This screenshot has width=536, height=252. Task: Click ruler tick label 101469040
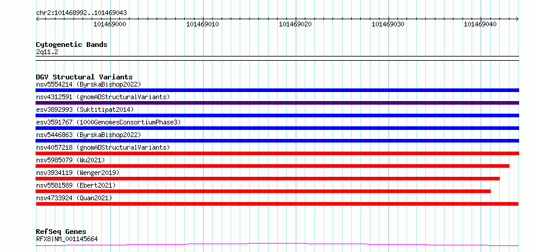coord(480,24)
